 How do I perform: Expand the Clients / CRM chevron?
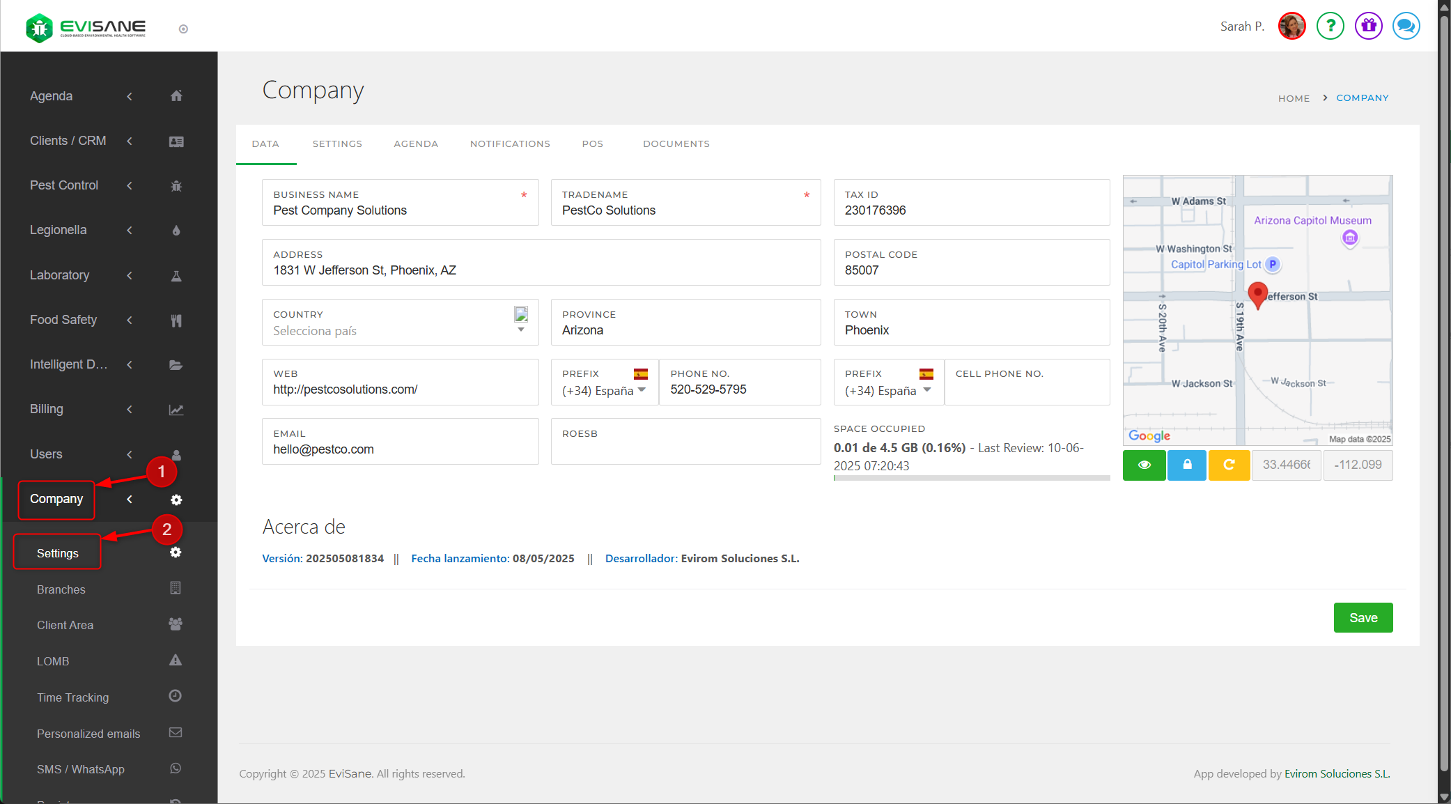click(x=130, y=141)
